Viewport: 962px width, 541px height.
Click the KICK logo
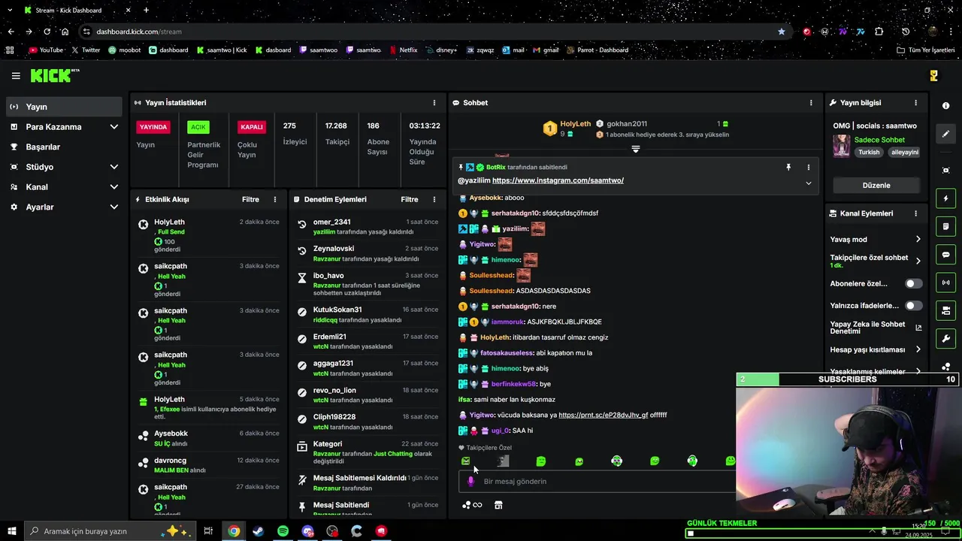pos(54,76)
